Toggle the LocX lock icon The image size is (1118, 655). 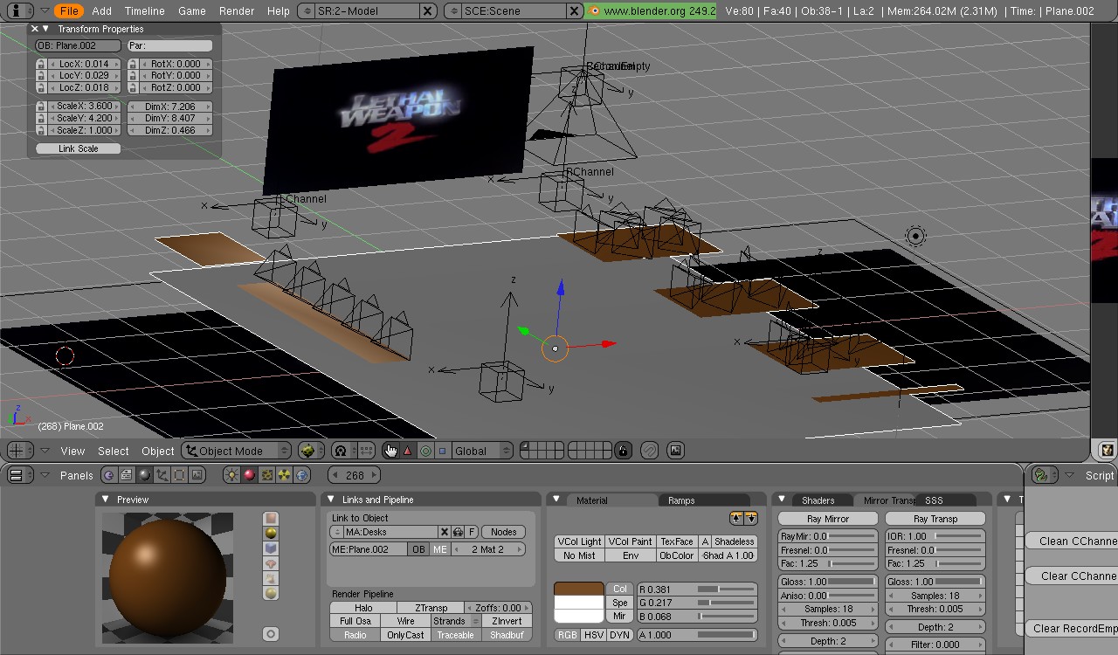click(x=40, y=64)
